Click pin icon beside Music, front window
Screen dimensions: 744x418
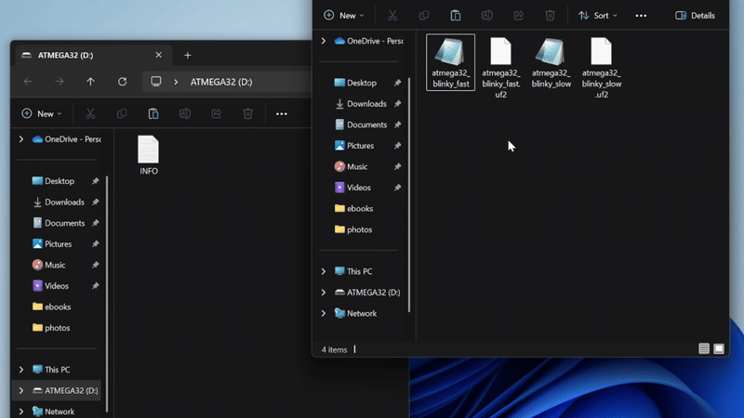click(398, 167)
